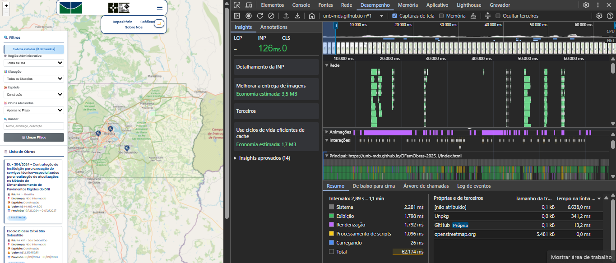This screenshot has width=616, height=263.
Task: Toggle the performance sidebar panel icon
Action: (x=237, y=16)
